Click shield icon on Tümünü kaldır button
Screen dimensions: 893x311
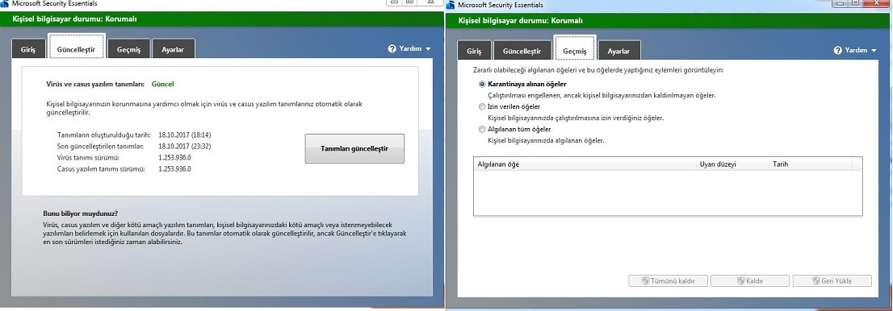click(x=646, y=281)
